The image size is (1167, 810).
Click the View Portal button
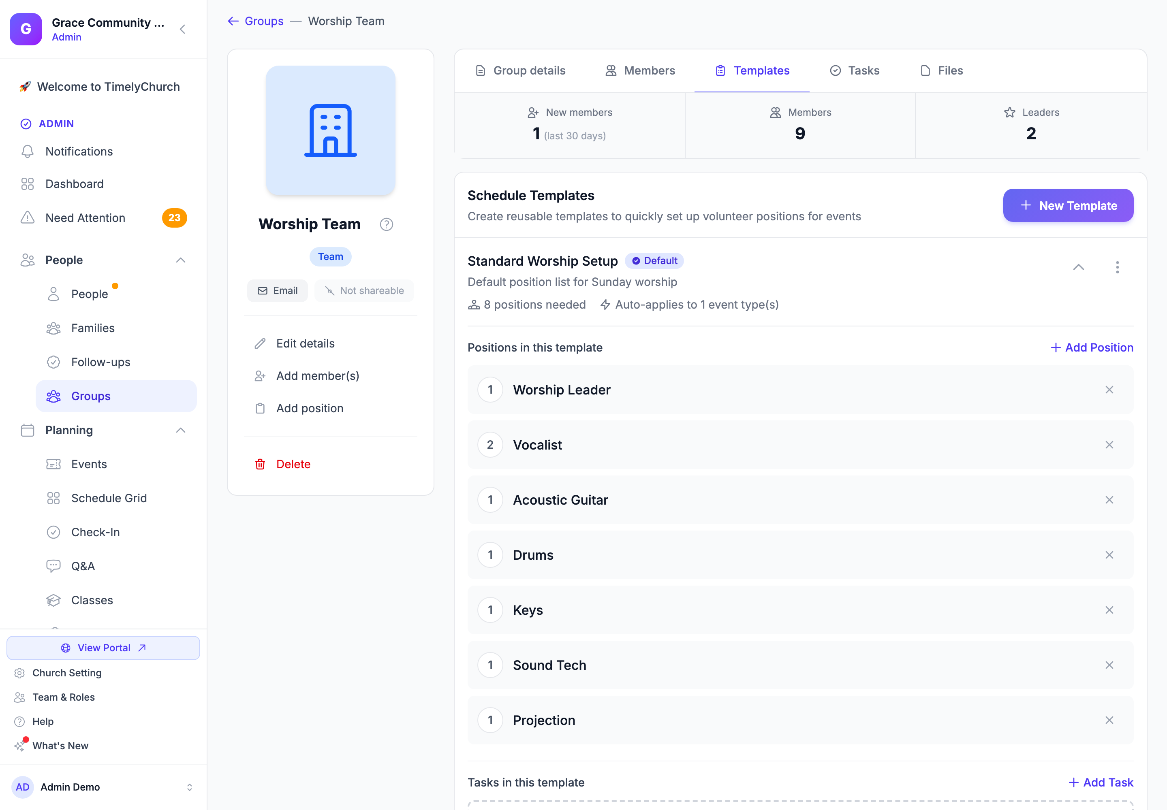(x=103, y=648)
